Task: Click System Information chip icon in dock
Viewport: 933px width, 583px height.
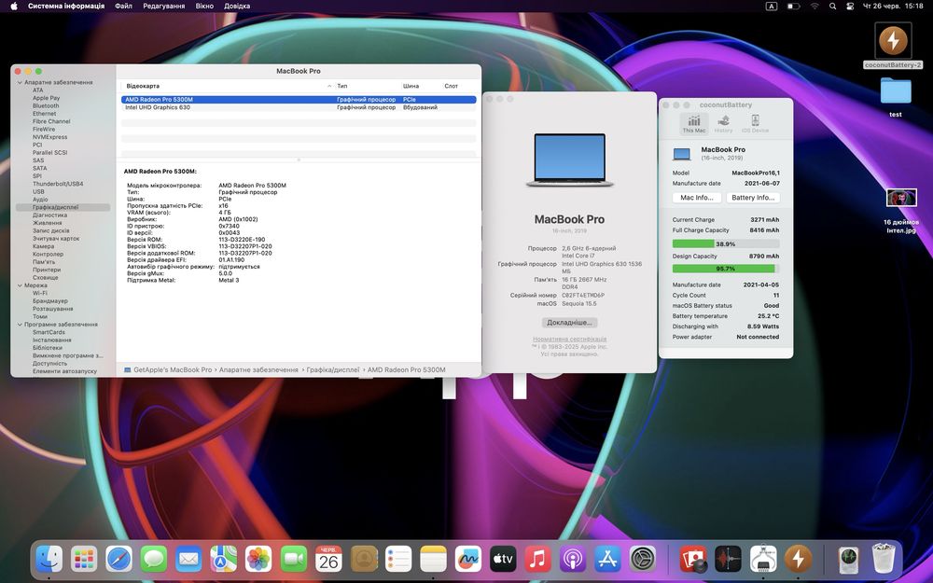Action: coord(763,559)
